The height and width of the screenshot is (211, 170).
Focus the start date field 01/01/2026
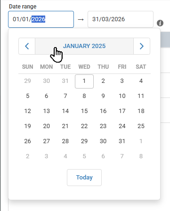tap(41, 19)
